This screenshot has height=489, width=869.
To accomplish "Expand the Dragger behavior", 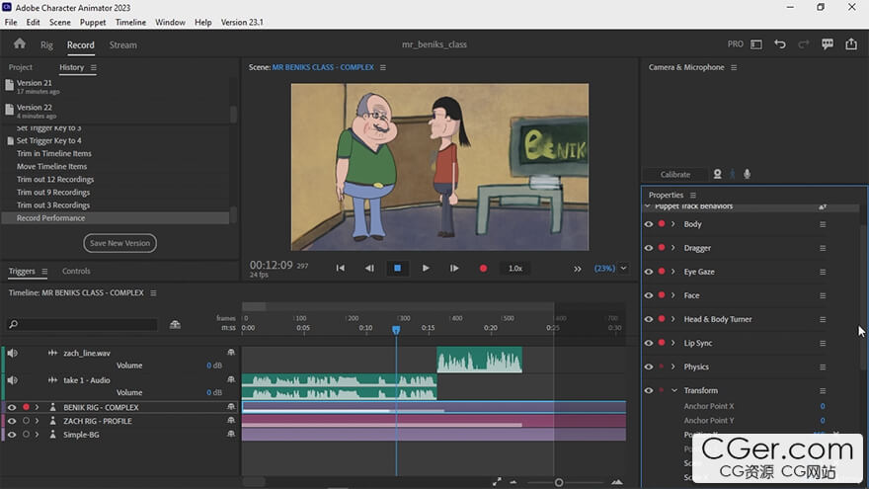I will (673, 248).
